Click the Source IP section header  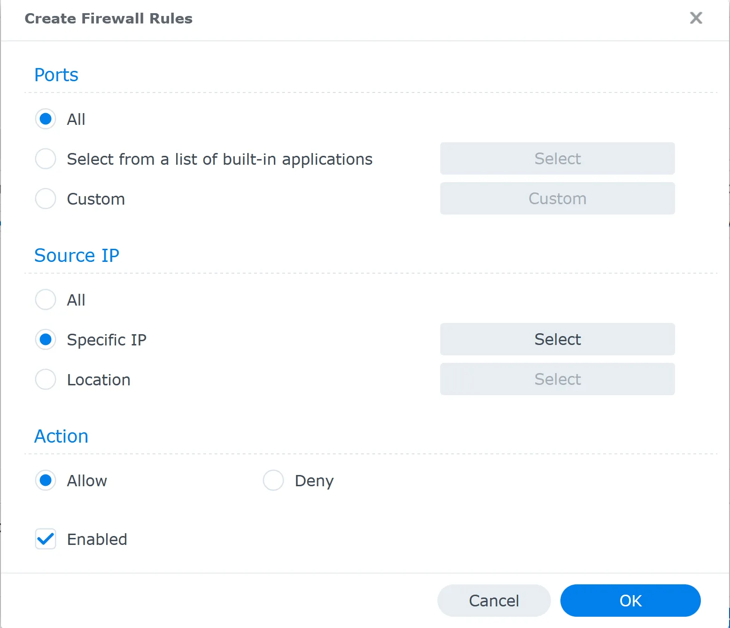point(77,255)
